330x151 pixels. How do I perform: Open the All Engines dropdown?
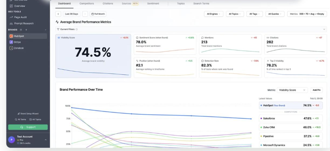(214, 14)
